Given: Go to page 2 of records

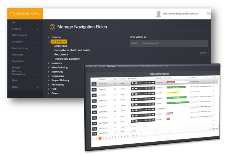Looking at the screenshot, I should pos(103,138).
